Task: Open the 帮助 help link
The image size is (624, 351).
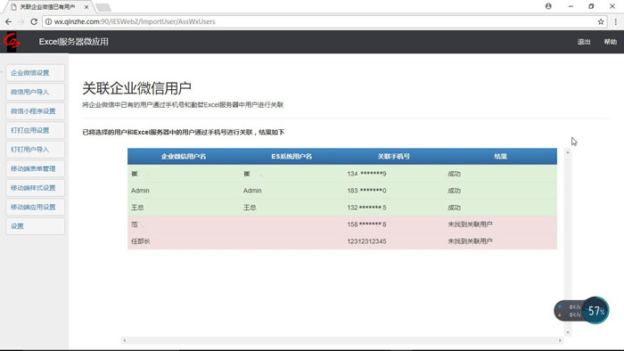Action: (x=610, y=42)
